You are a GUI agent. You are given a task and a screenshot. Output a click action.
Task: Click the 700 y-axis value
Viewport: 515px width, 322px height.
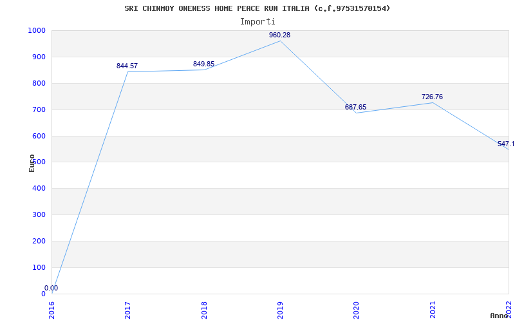point(39,109)
